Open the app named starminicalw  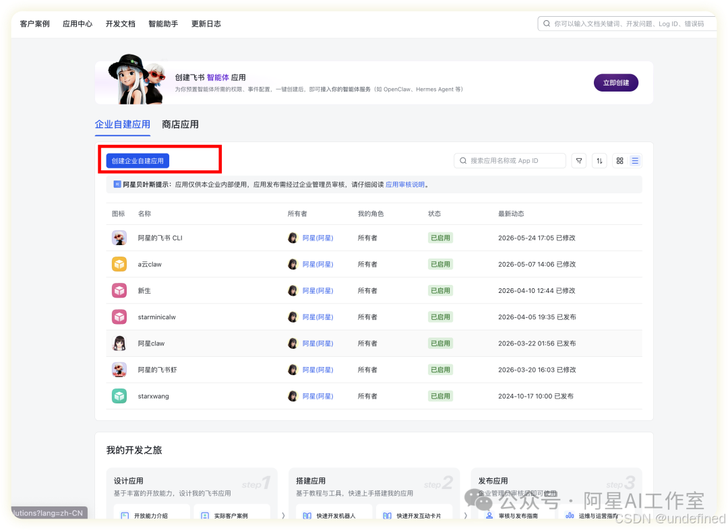click(x=156, y=317)
